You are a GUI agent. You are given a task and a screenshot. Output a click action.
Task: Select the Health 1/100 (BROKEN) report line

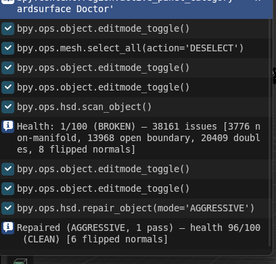[x=135, y=138]
